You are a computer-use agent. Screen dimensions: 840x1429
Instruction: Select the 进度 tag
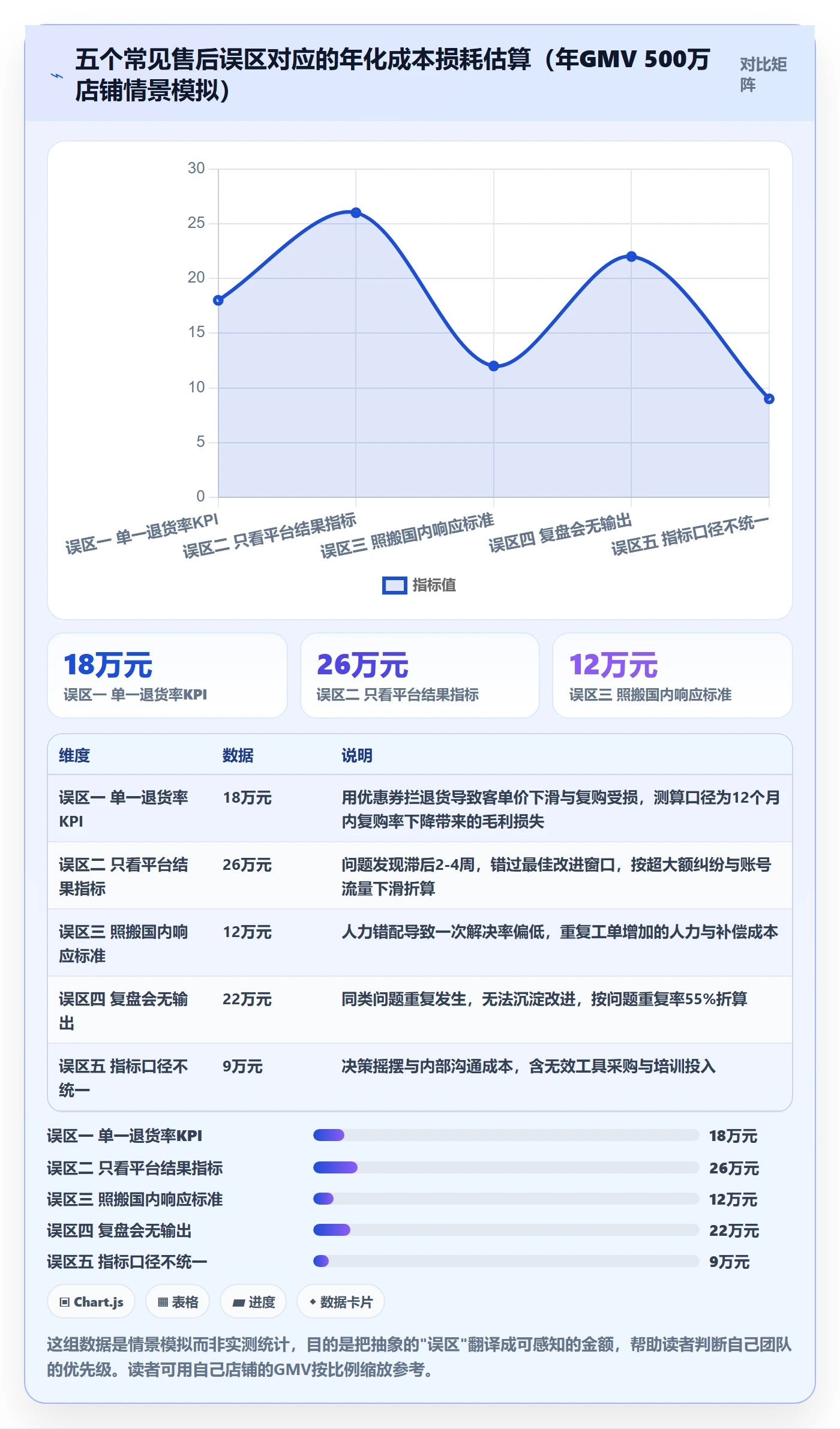253,1302
